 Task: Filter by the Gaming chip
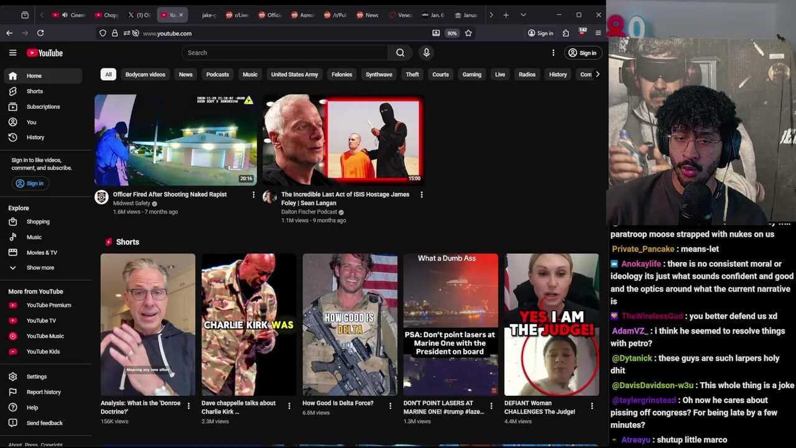pyautogui.click(x=472, y=75)
